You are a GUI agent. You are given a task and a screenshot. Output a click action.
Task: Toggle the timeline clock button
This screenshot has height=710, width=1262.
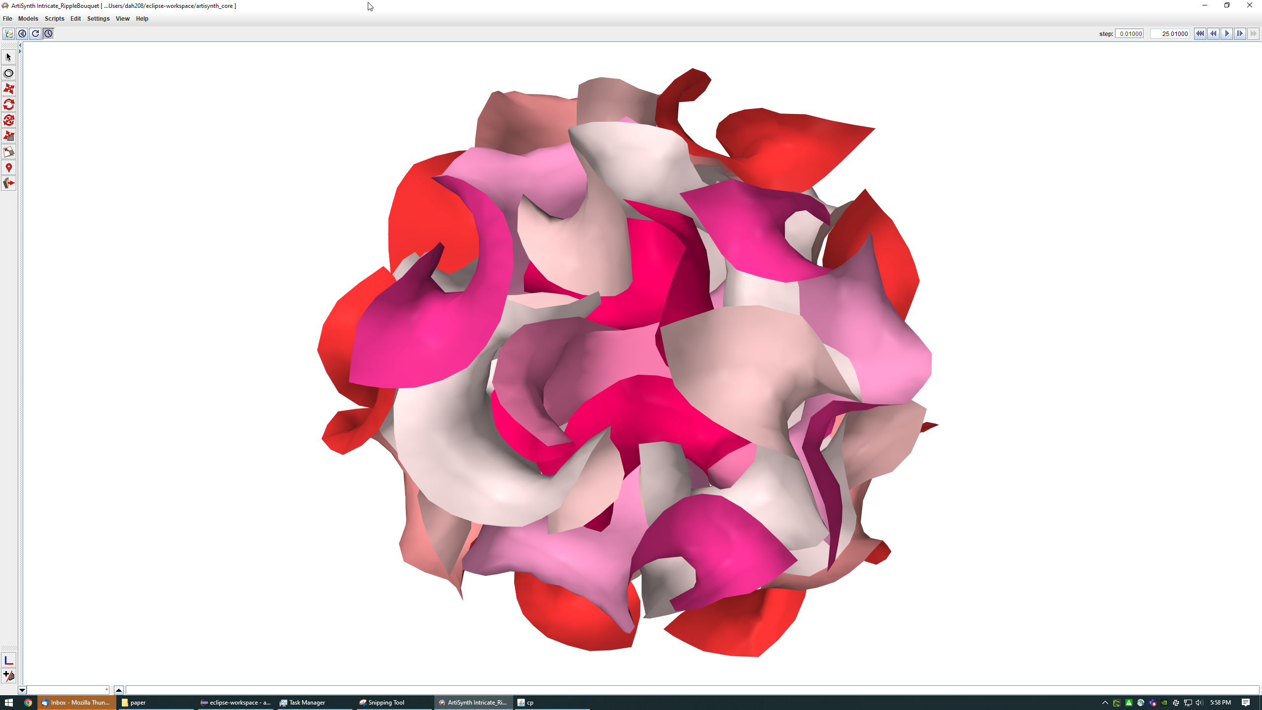pos(48,34)
